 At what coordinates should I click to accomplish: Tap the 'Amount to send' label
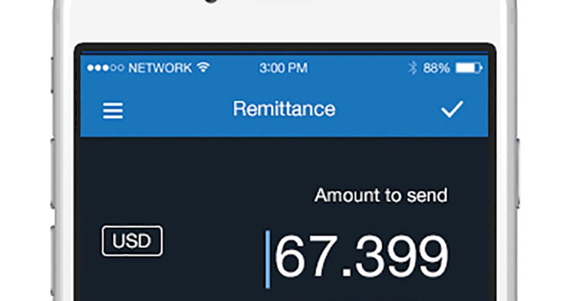(381, 195)
